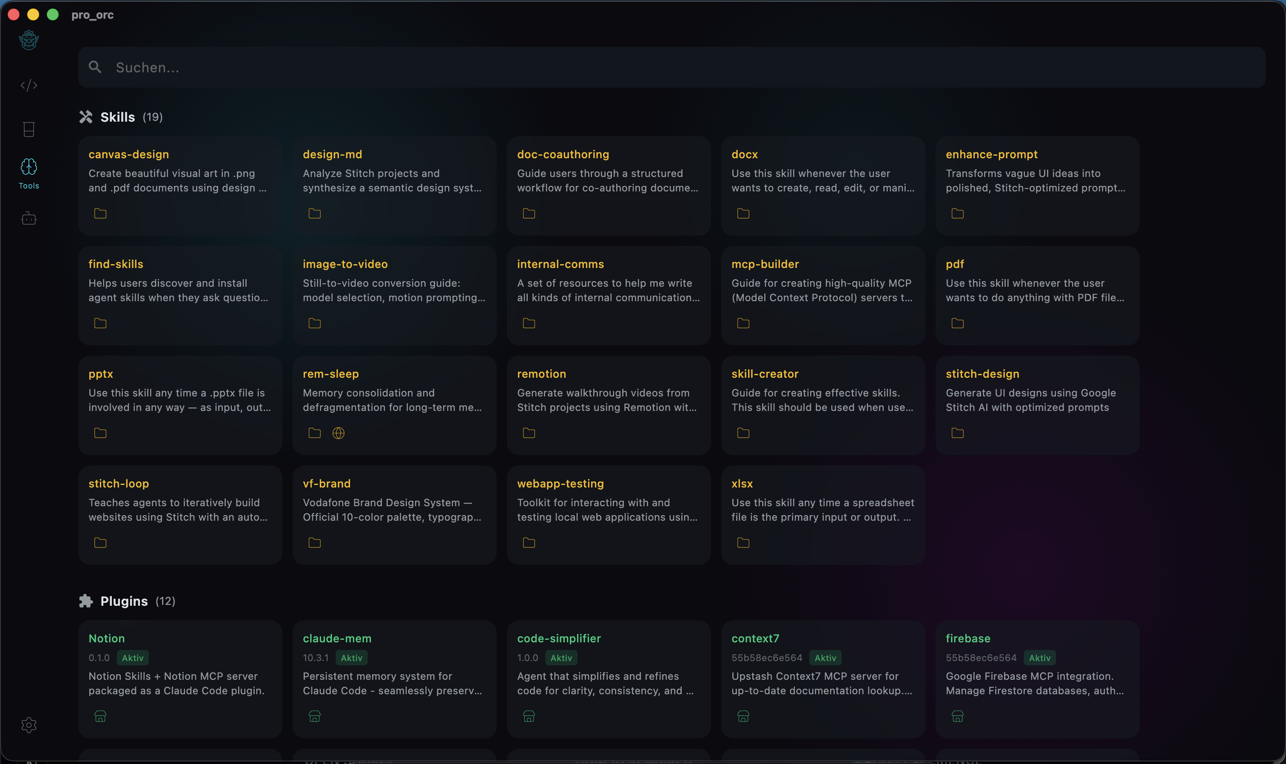Select the Skills section header
The image size is (1286, 764).
click(x=117, y=117)
